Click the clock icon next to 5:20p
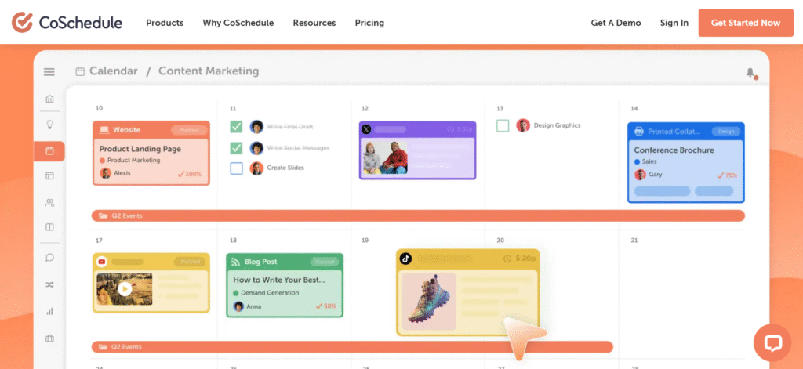This screenshot has height=369, width=803. coord(507,259)
